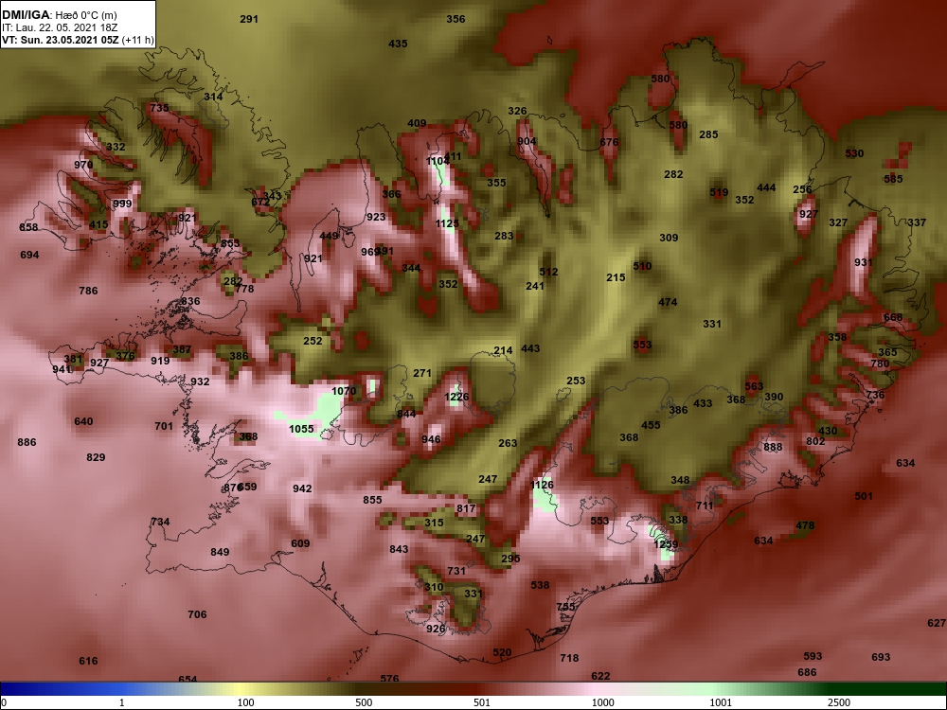Click the map value '731'
The image size is (947, 710).
tap(456, 571)
